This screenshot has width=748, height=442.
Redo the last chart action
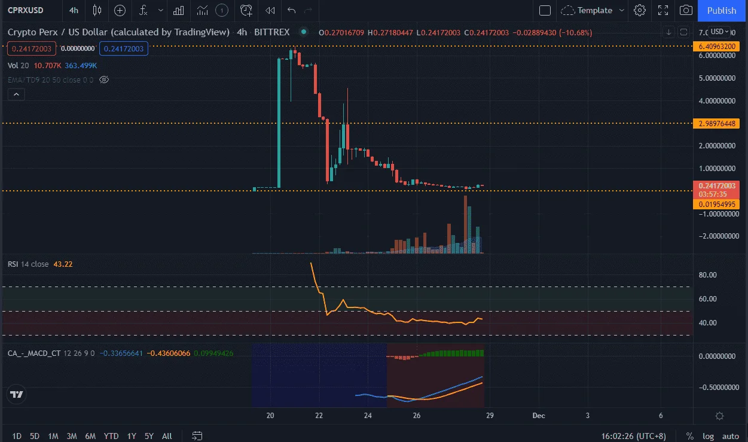(309, 10)
